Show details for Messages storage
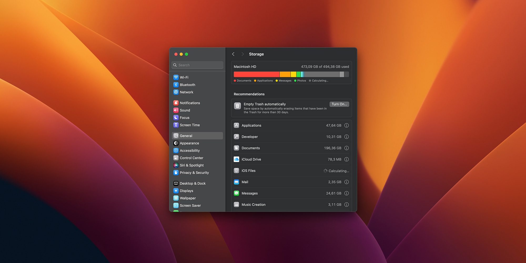 pyautogui.click(x=346, y=193)
